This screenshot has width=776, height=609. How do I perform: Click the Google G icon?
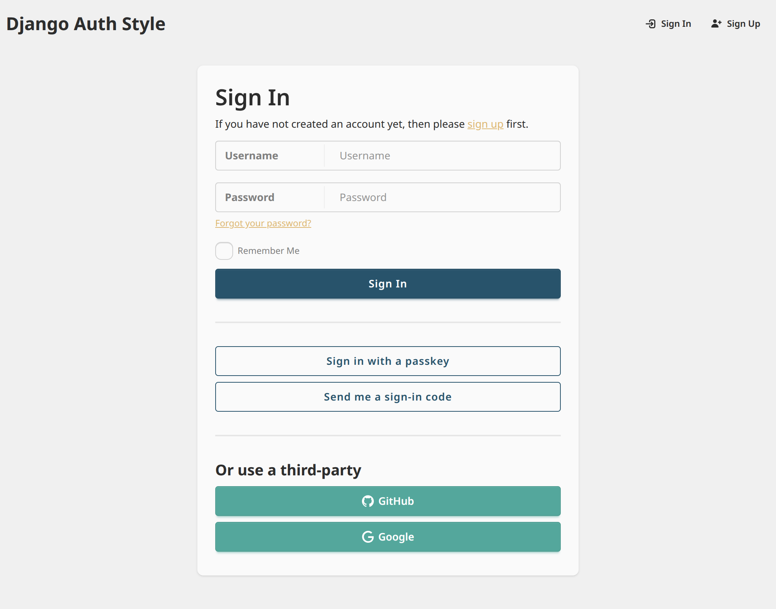coord(368,537)
